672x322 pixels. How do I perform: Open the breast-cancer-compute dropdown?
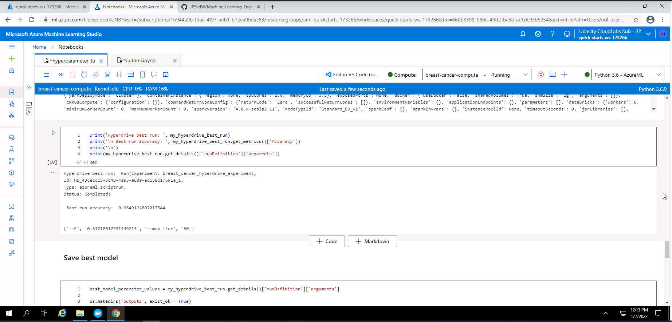pyautogui.click(x=476, y=75)
